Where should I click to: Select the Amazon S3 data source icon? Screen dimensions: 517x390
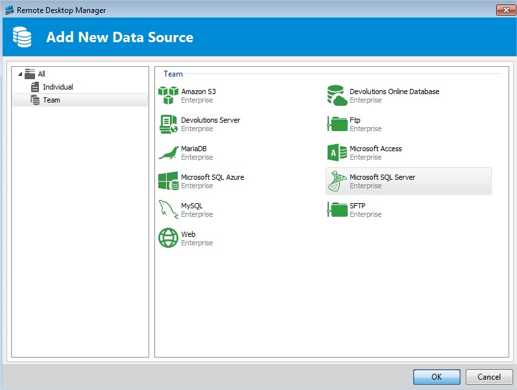(168, 95)
